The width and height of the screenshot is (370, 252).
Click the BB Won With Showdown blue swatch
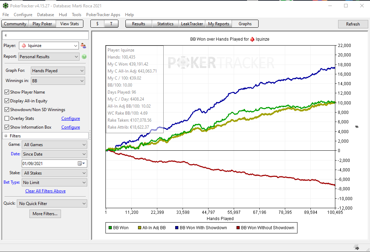tap(177, 228)
